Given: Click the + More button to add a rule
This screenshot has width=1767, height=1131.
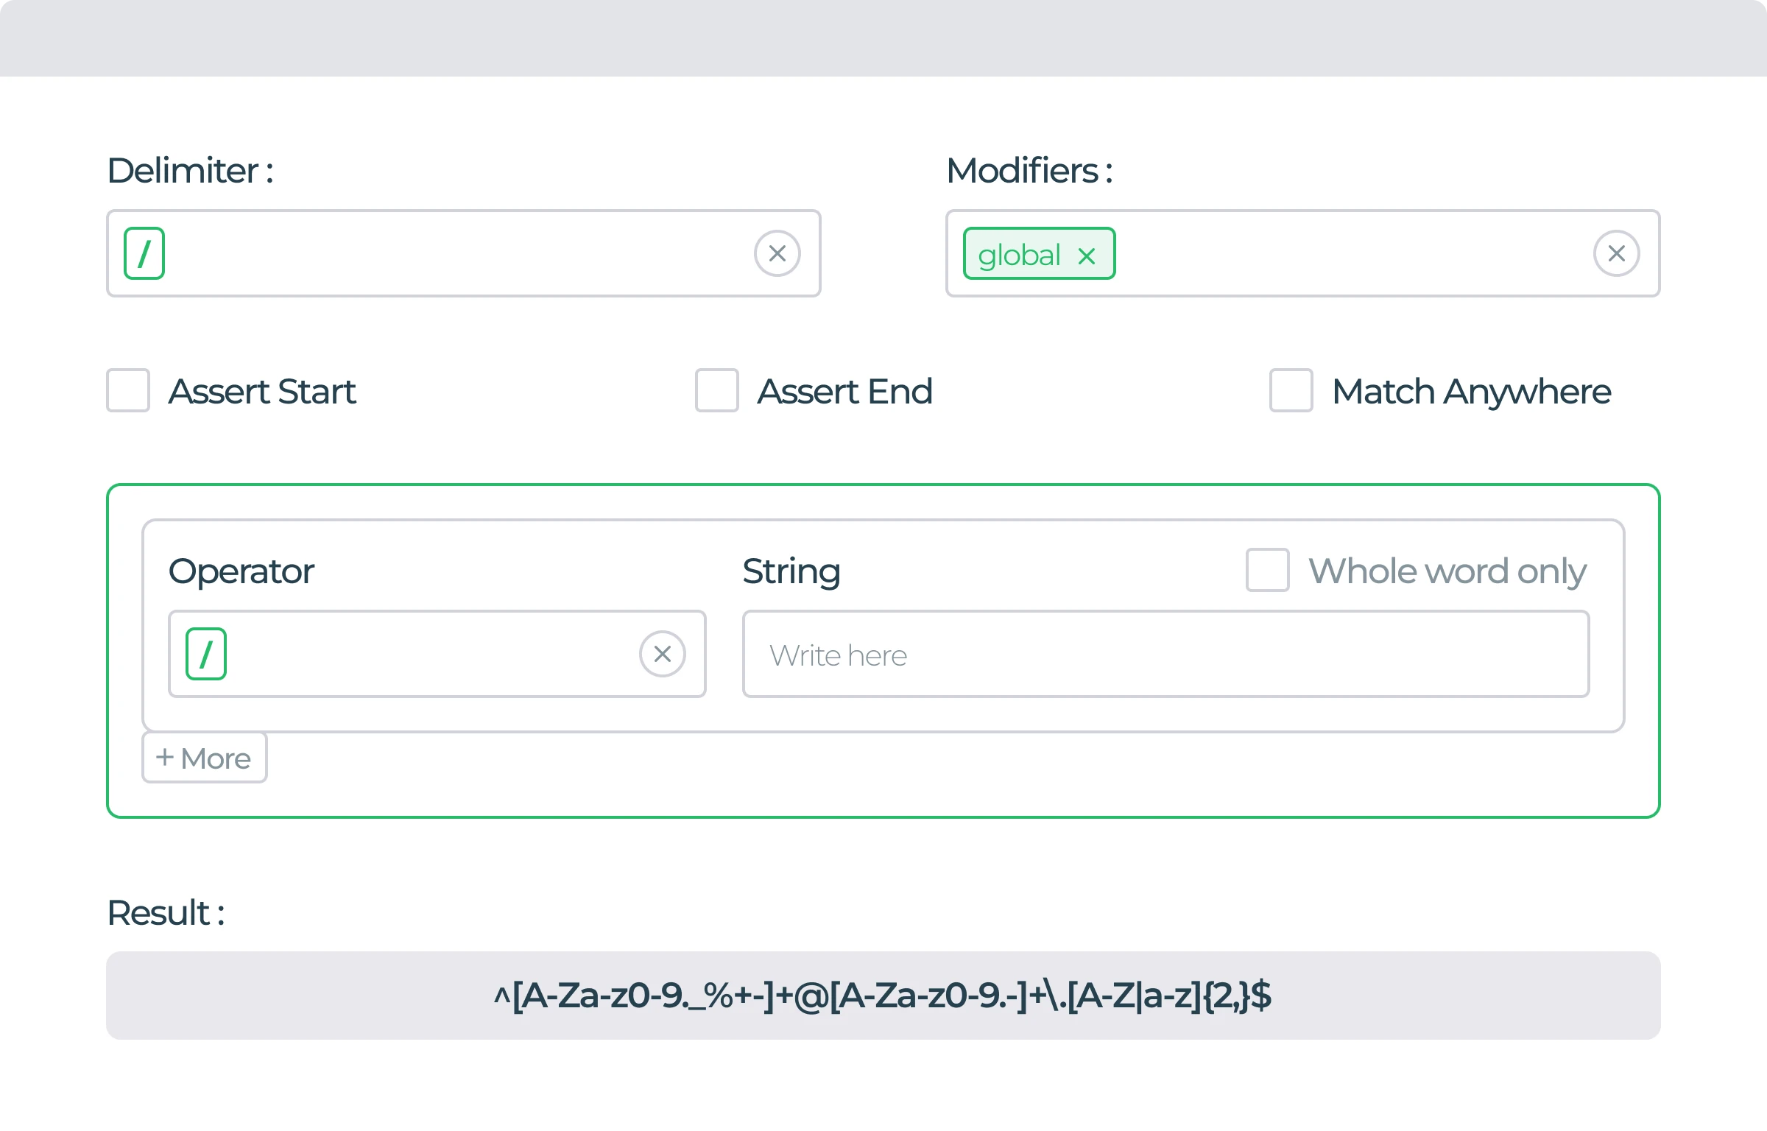Looking at the screenshot, I should [x=204, y=758].
